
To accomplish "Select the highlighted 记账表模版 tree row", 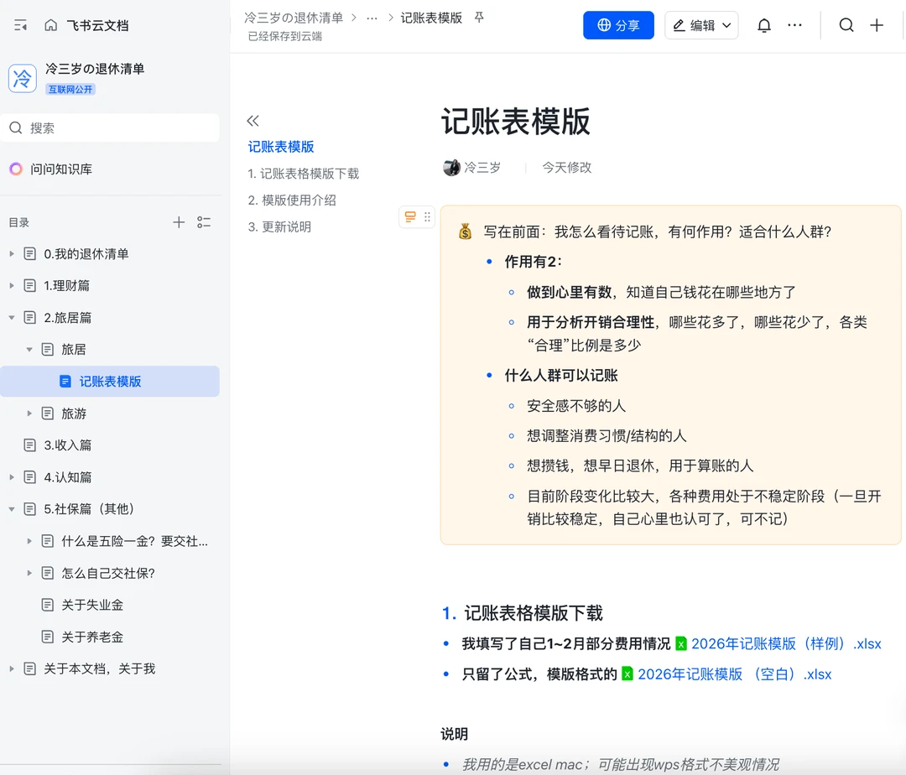I will tap(110, 382).
